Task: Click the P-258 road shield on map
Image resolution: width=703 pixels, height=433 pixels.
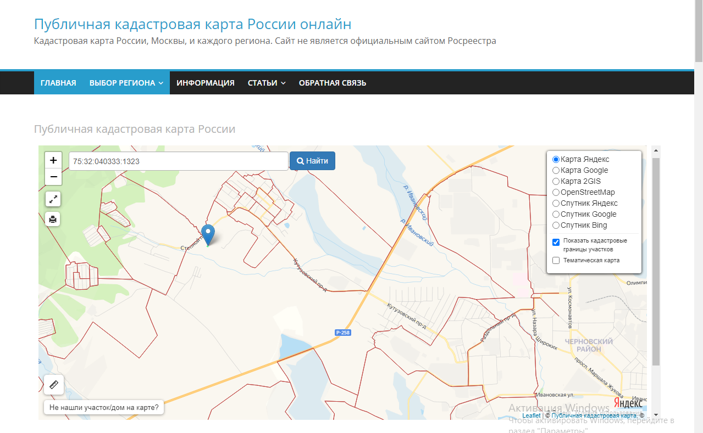Action: [342, 333]
